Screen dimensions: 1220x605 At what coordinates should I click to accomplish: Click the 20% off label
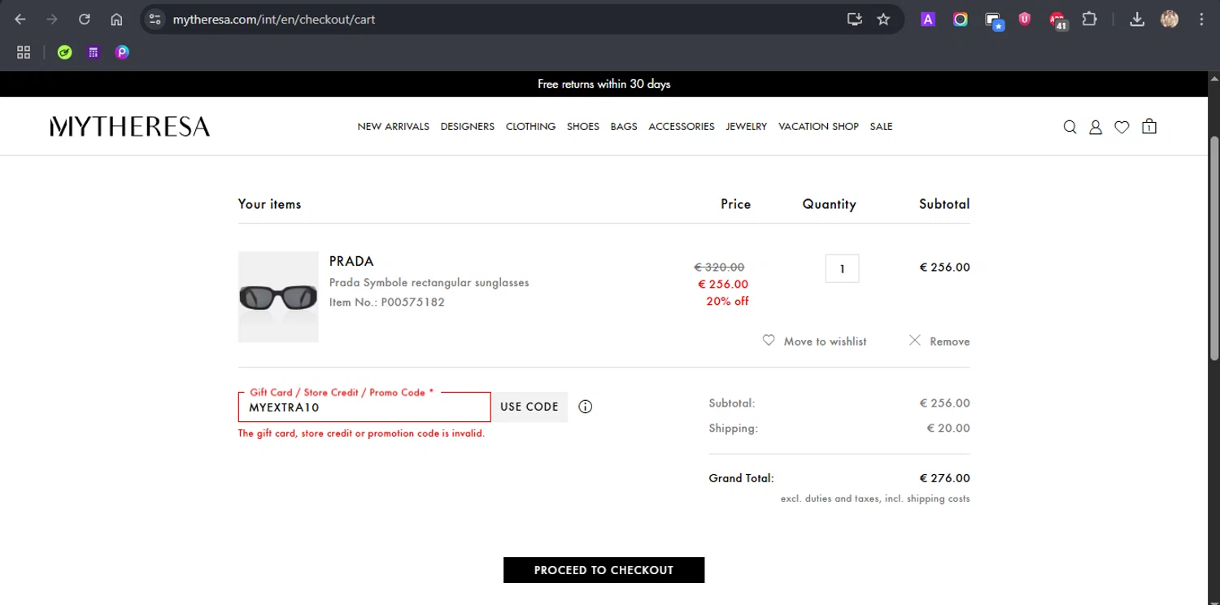point(727,302)
